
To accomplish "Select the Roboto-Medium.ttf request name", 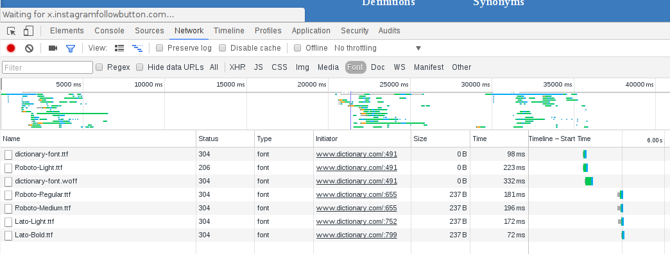I will [x=43, y=208].
